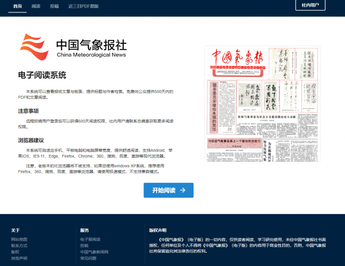Click the footer 投稿 service link

tap(84, 246)
